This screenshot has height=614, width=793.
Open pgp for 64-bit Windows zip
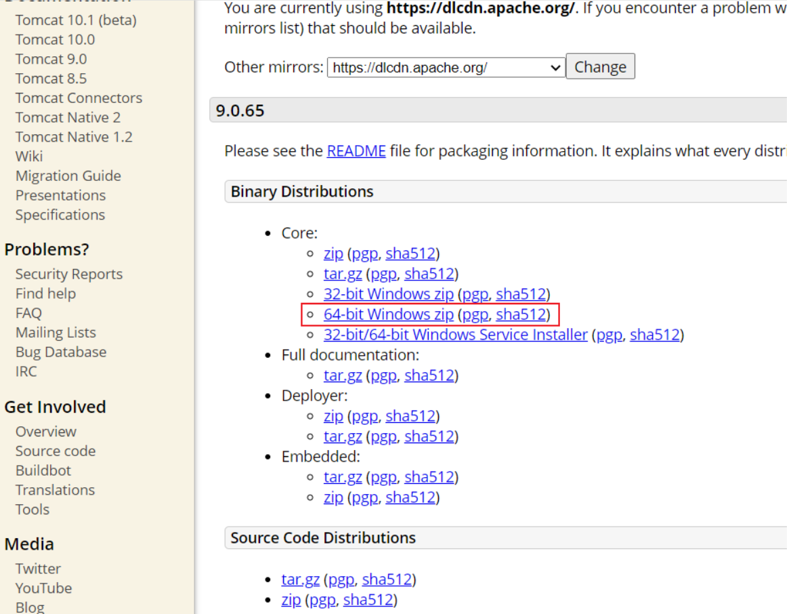475,314
